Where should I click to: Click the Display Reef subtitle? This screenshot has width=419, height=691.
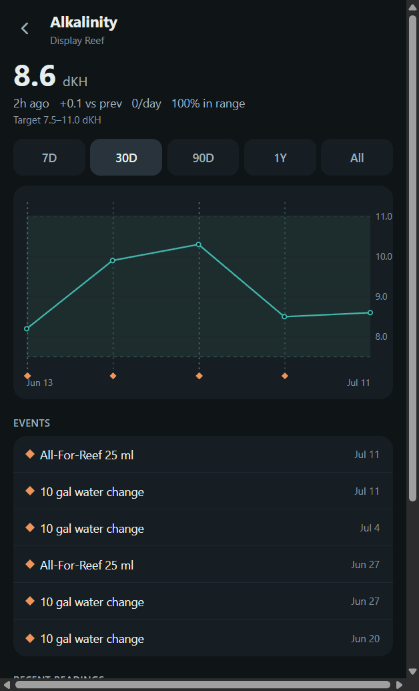tap(77, 41)
